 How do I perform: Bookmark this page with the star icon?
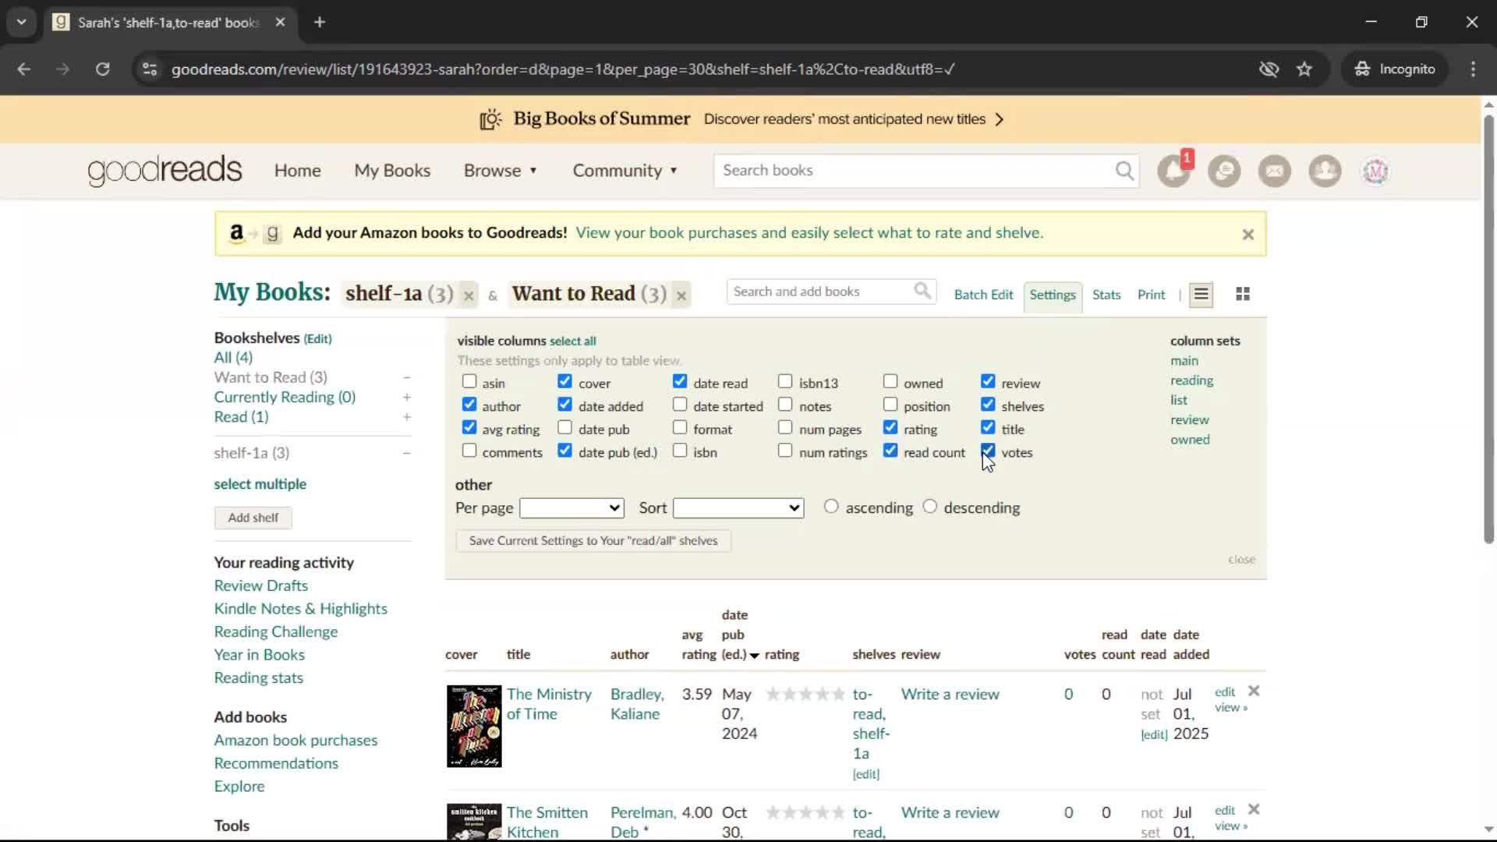pos(1304,69)
